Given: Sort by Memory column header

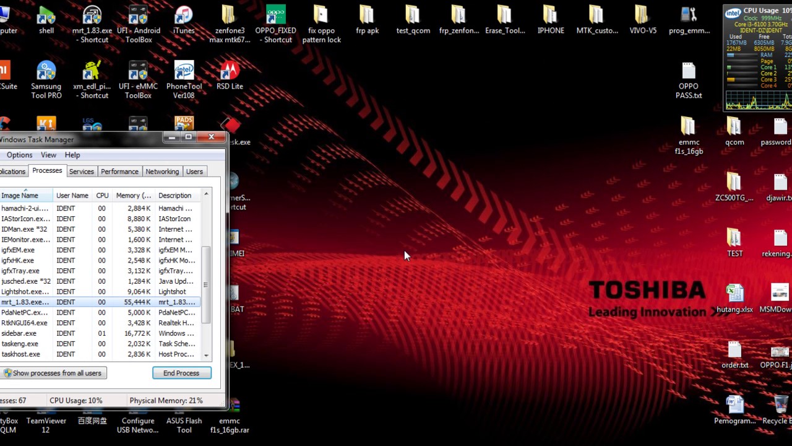Looking at the screenshot, I should coord(134,195).
